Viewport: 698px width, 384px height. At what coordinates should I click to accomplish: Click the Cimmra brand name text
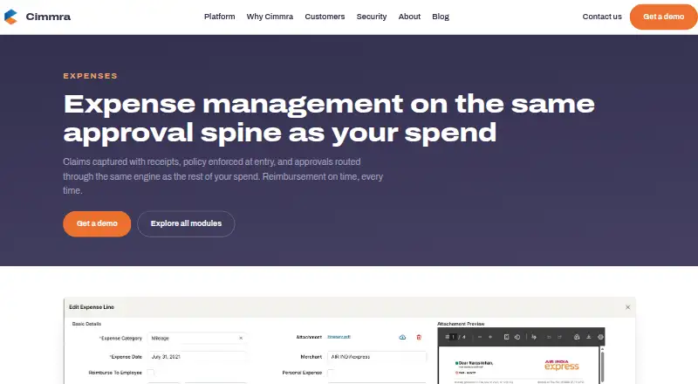pyautogui.click(x=48, y=17)
